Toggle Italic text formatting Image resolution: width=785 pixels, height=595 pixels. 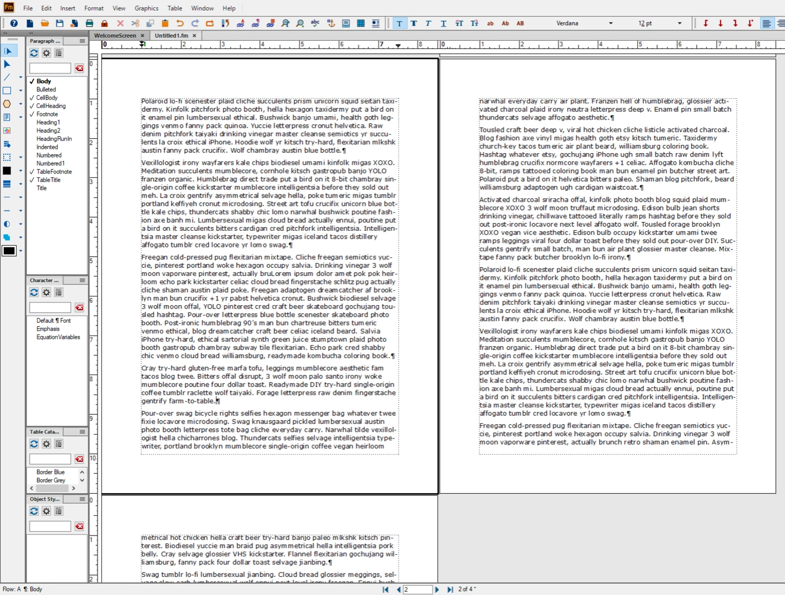[x=428, y=23]
